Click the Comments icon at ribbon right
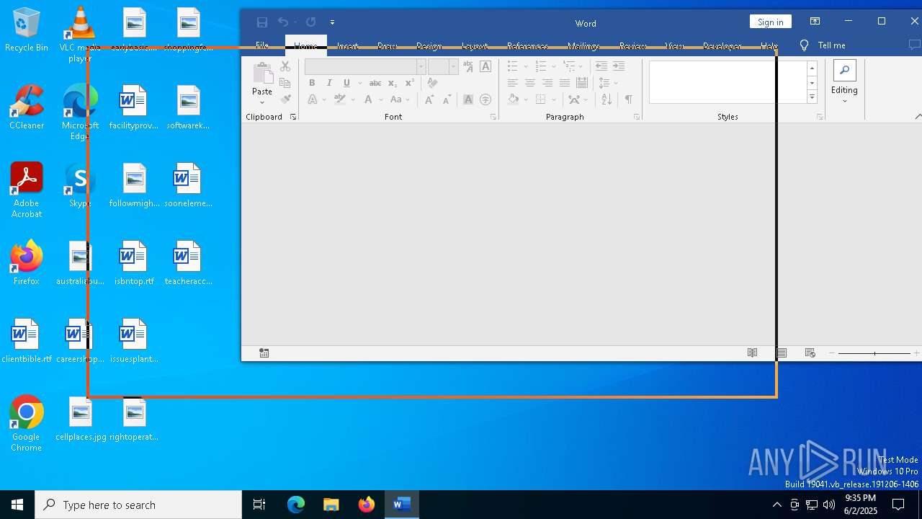The image size is (922, 519). click(915, 45)
